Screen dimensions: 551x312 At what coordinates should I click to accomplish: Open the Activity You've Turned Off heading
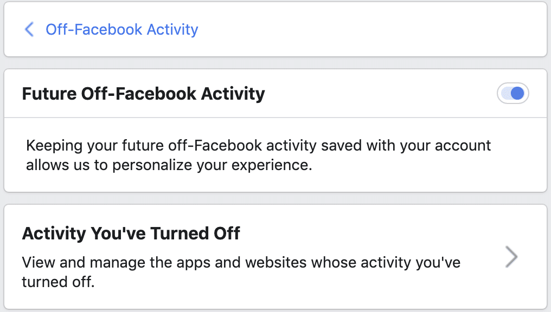131,233
